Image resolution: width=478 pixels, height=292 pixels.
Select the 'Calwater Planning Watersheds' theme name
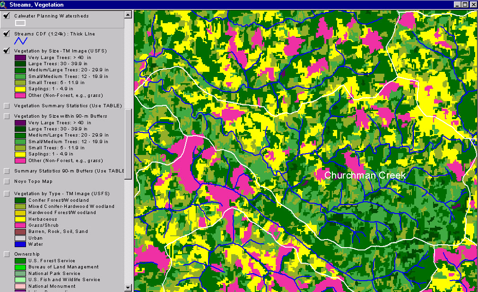coord(52,16)
